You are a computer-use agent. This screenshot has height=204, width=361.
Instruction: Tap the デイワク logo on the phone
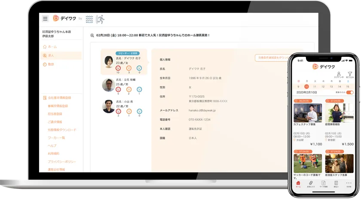coord(324,67)
